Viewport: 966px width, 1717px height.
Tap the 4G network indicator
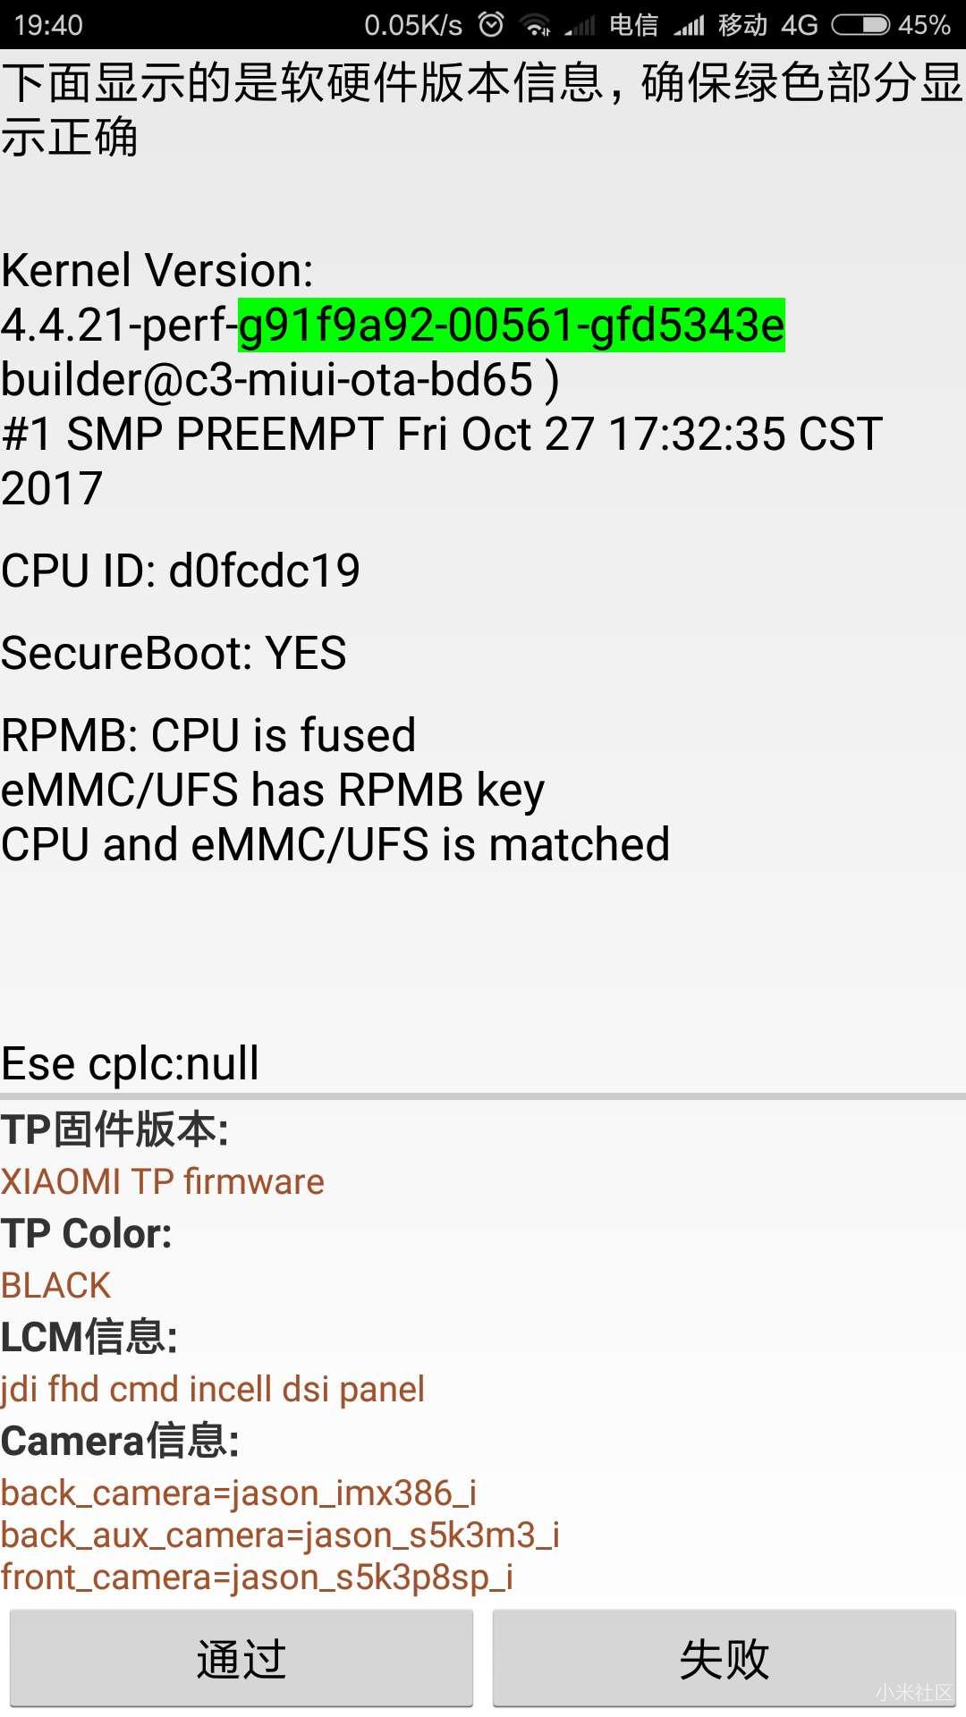(x=799, y=25)
